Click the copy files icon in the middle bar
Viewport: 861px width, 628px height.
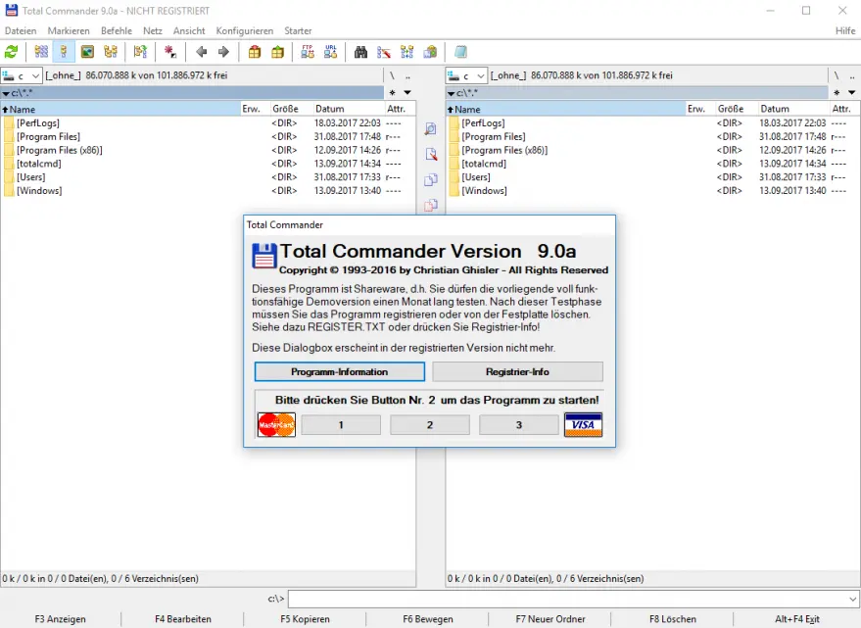[431, 179]
